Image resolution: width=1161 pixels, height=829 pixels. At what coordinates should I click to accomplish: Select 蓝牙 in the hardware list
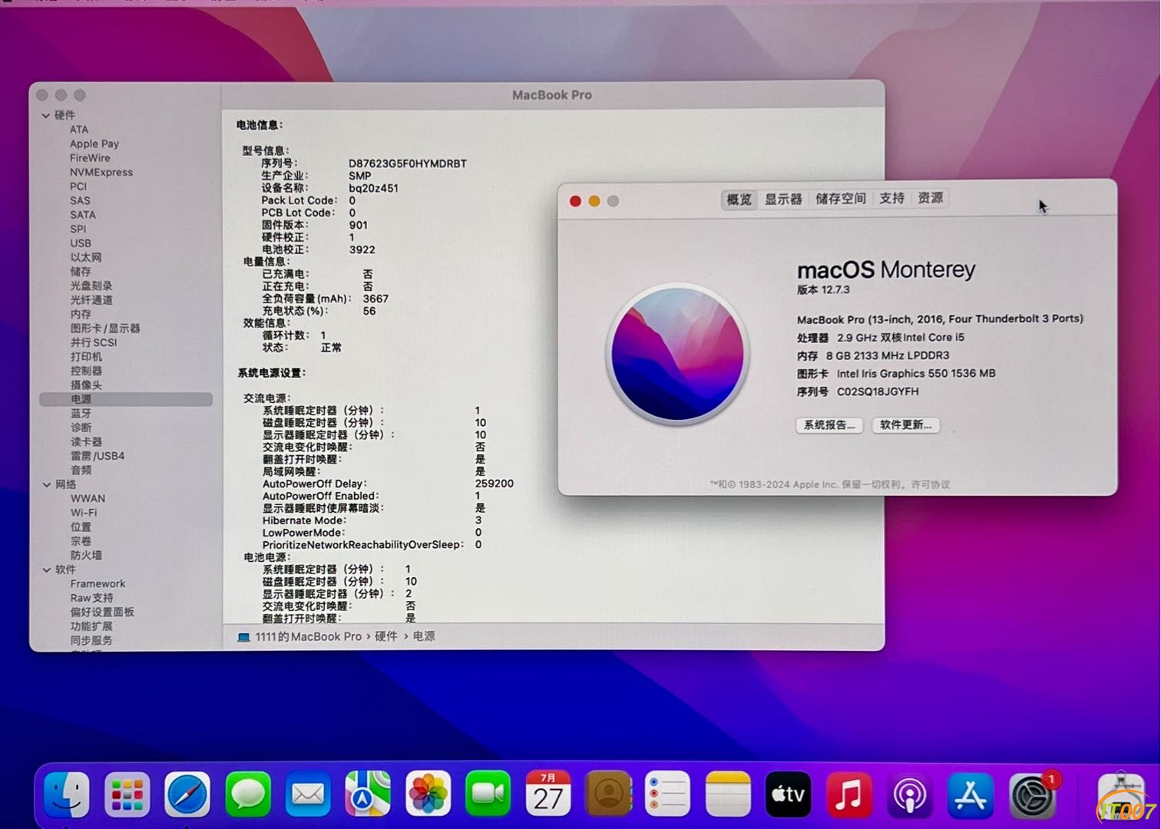click(81, 414)
